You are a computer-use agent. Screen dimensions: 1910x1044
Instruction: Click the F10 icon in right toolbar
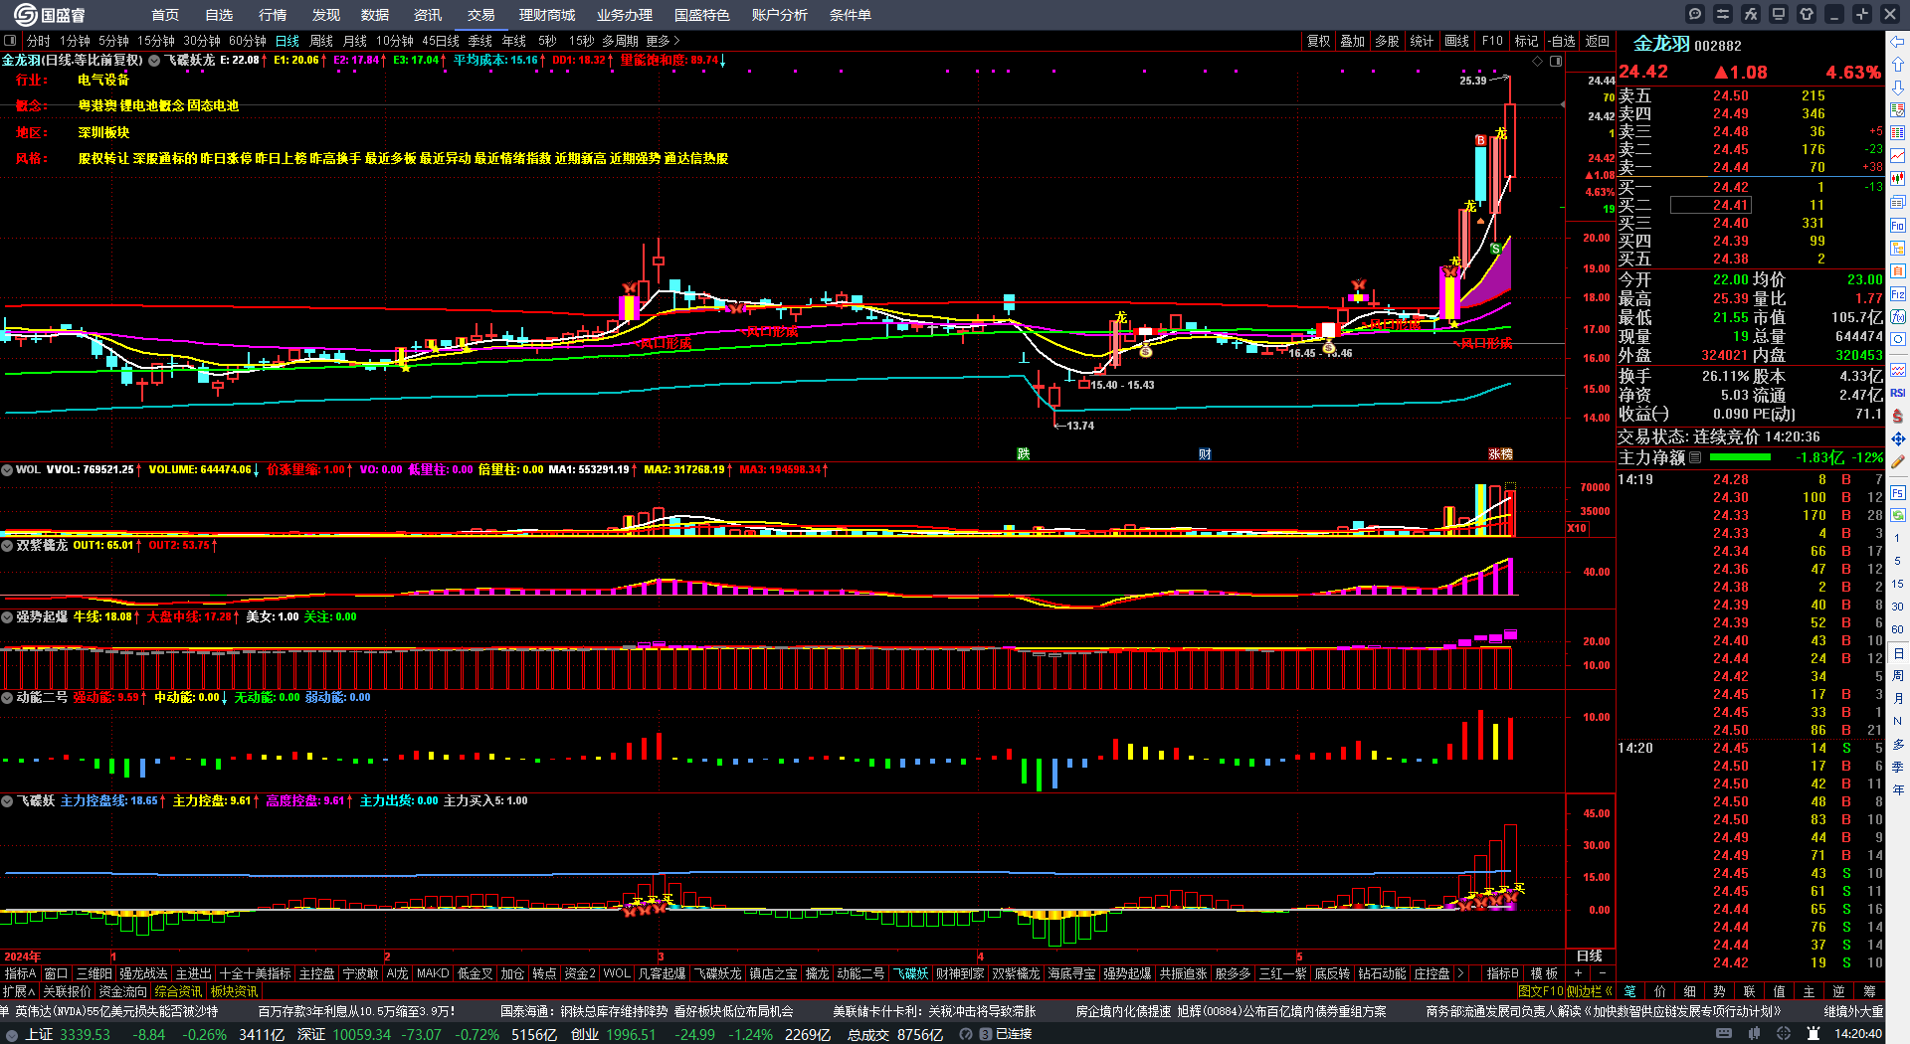pos(1898,225)
